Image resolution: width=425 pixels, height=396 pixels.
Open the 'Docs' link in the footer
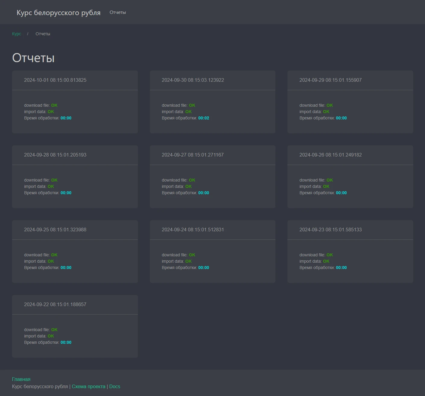(x=115, y=386)
